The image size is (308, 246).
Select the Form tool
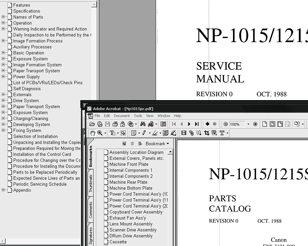pos(214,133)
